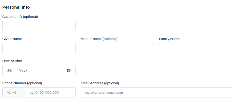Image resolution: width=234 pixels, height=101 pixels.
Task: Click the Family Name label
Action: tap(169, 39)
